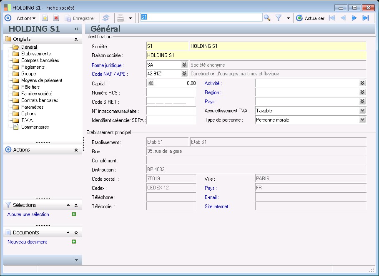The height and width of the screenshot is (276, 379).
Task: Click the red delete record icon
Action: [x=56, y=18]
